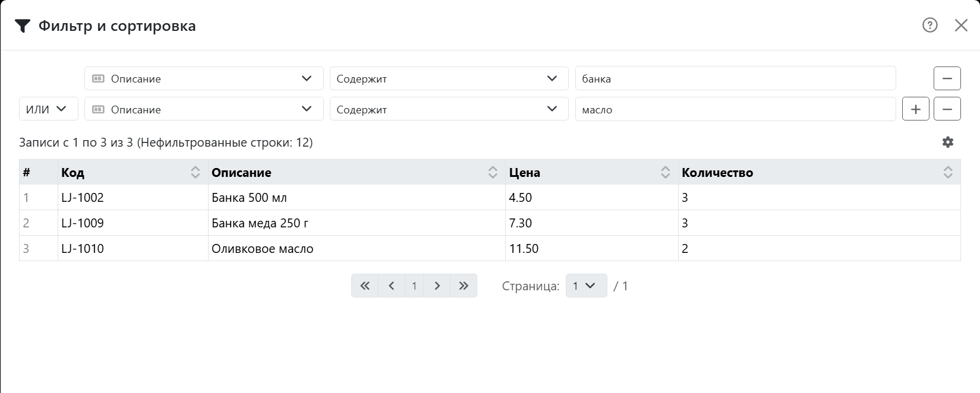Open the Страница page number dropdown

pos(587,286)
